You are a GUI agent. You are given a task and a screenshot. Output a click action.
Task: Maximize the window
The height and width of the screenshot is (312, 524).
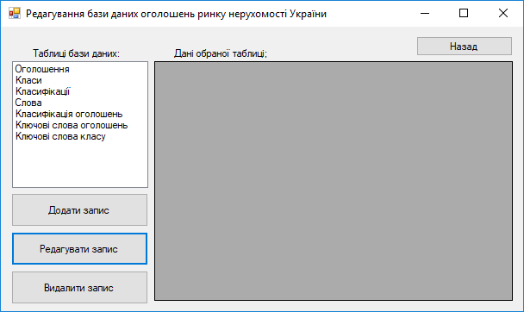tap(464, 14)
